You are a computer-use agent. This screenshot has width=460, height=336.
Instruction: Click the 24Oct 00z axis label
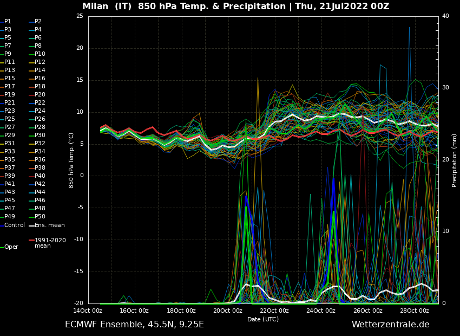[321, 311]
